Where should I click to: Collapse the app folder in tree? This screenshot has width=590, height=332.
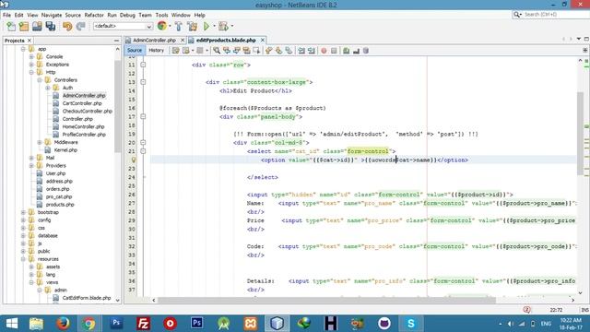(23, 49)
